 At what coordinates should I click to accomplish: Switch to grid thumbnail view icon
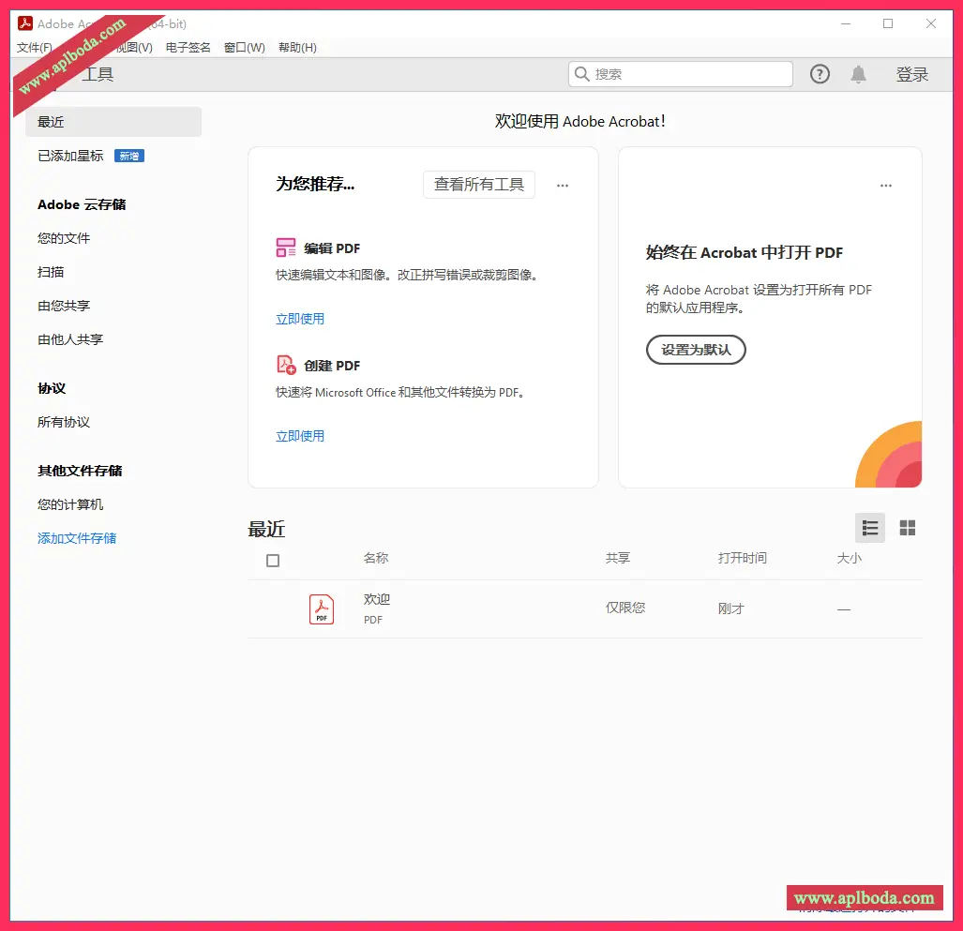pyautogui.click(x=907, y=528)
